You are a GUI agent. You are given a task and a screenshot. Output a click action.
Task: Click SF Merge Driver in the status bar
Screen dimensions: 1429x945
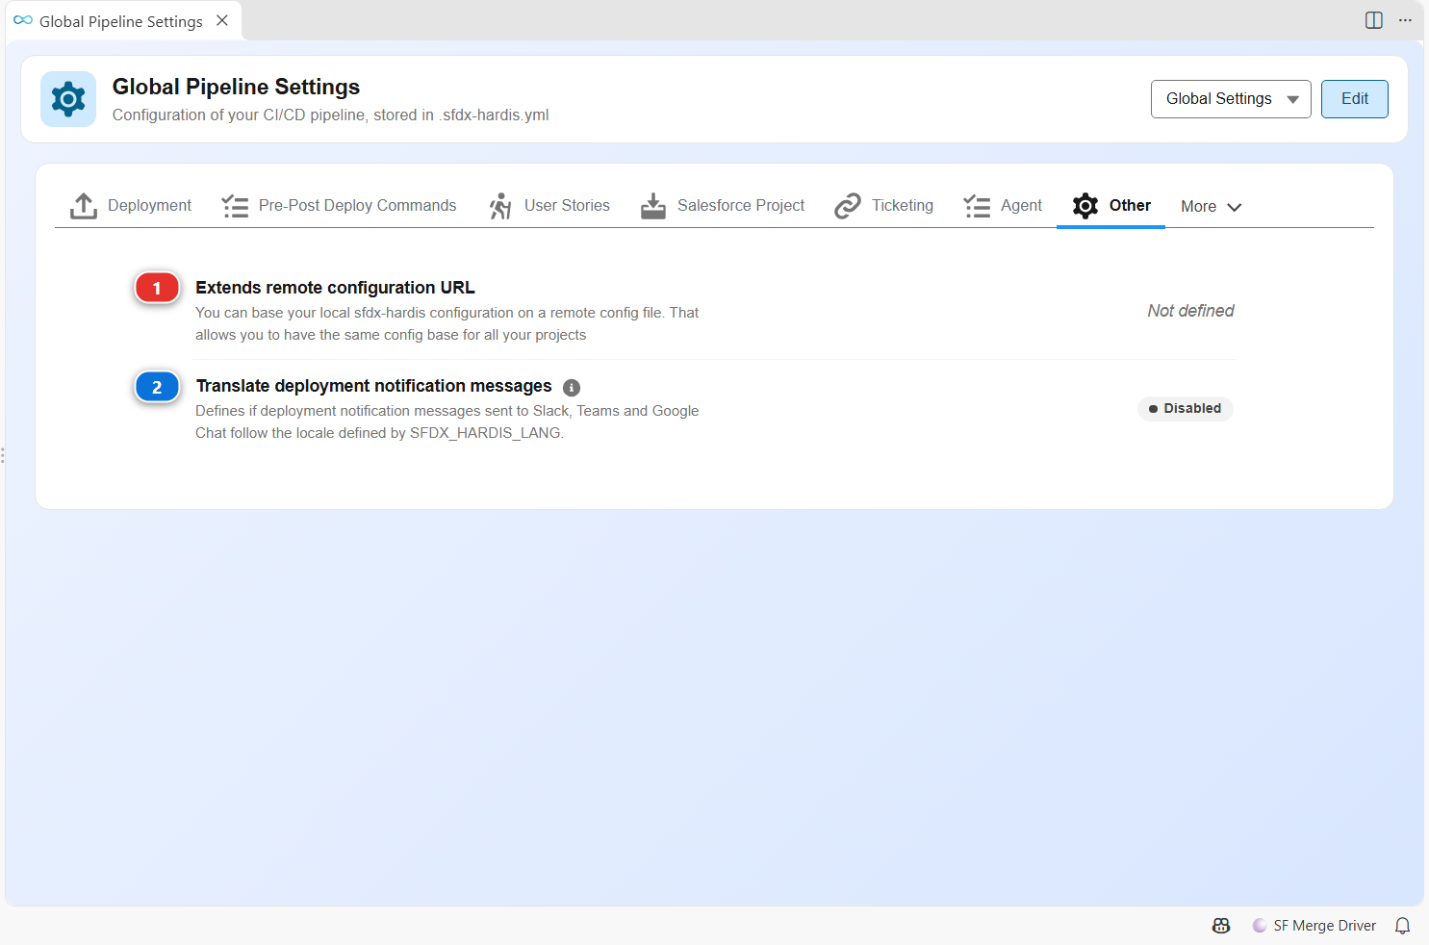1314,926
